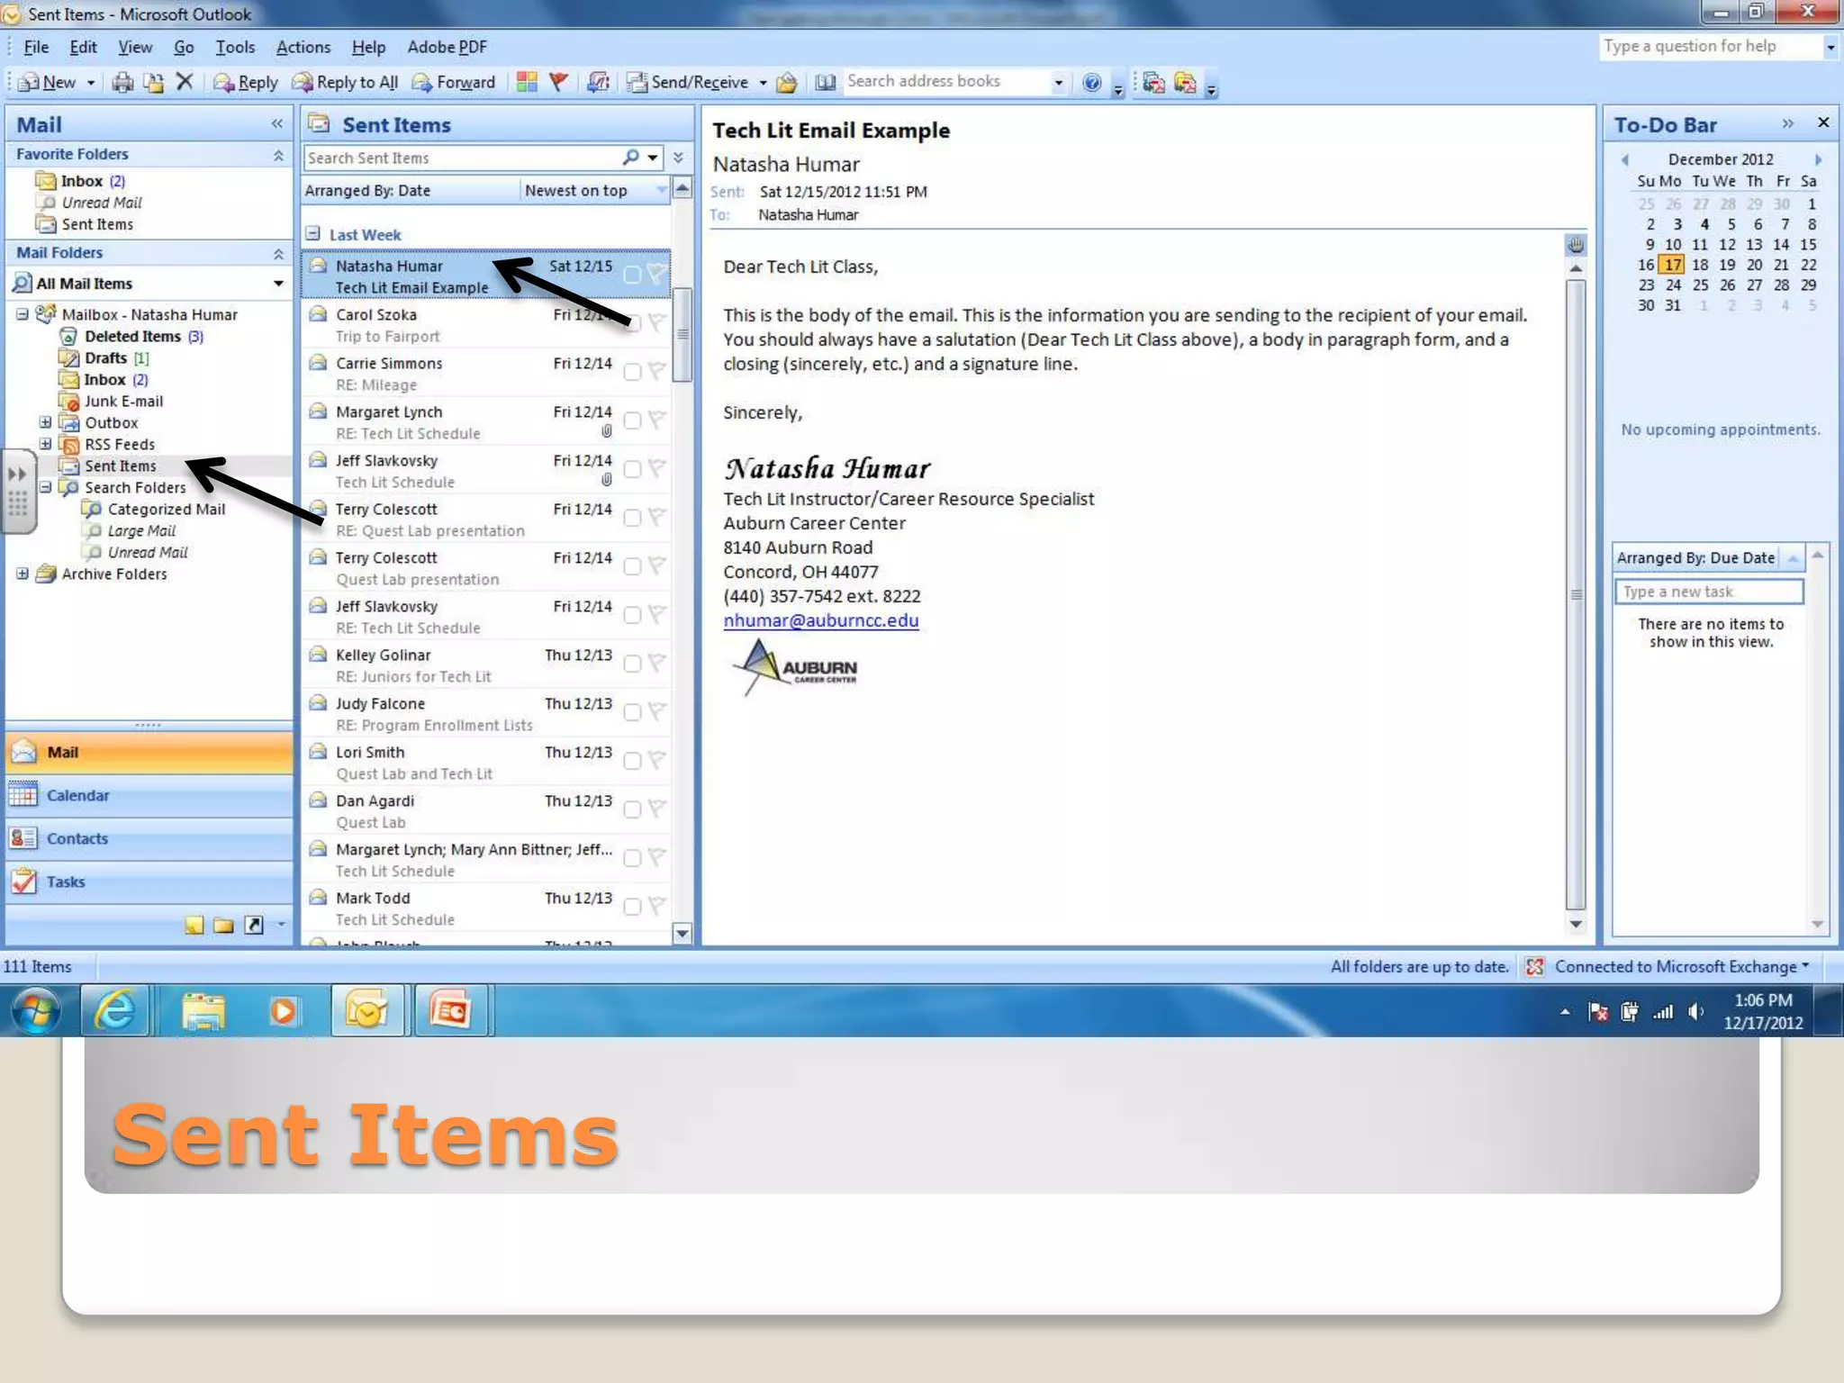Toggle category box on Carrie Simmons message
1844x1383 pixels.
[632, 372]
